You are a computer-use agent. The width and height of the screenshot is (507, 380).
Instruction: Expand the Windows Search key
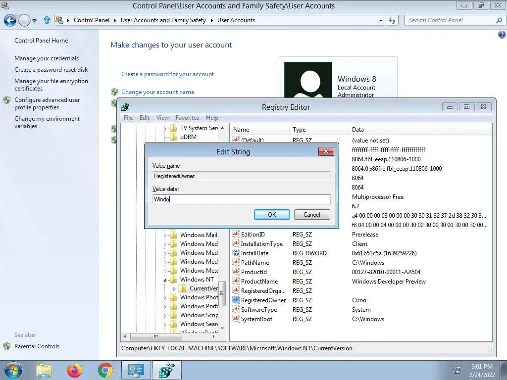pos(165,325)
